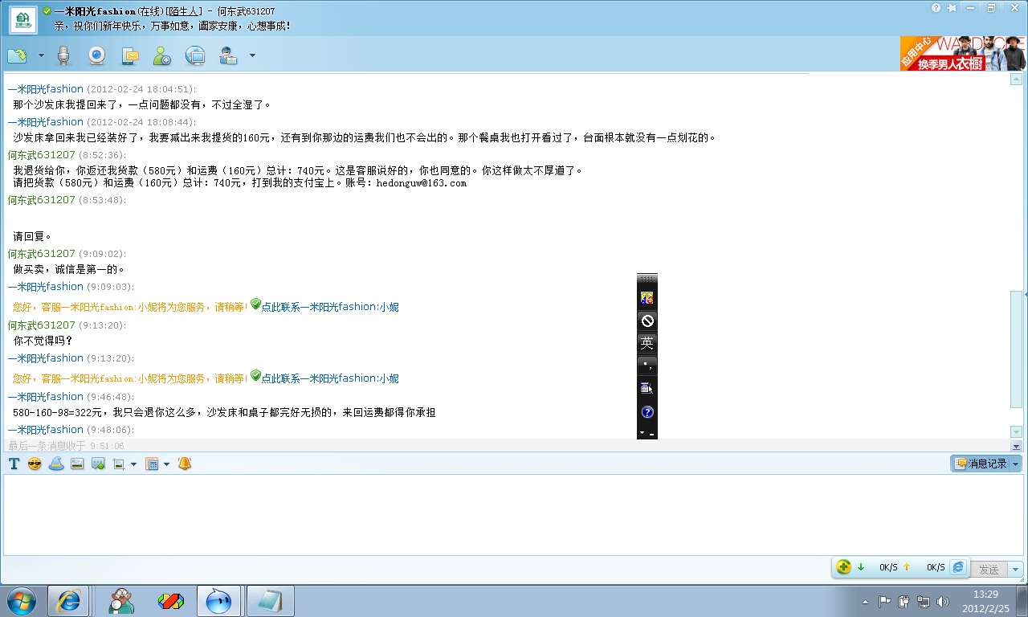
Task: Open font formatting with the T icon
Action: [x=14, y=464]
